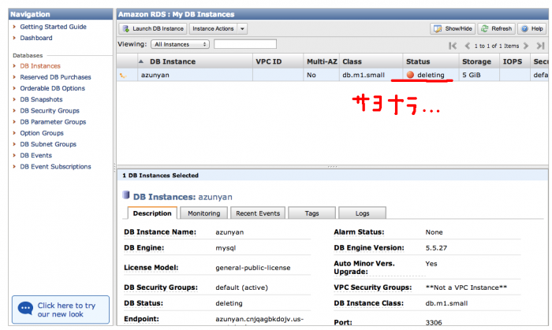The image size is (552, 330).
Task: Open the Help button
Action: click(531, 28)
